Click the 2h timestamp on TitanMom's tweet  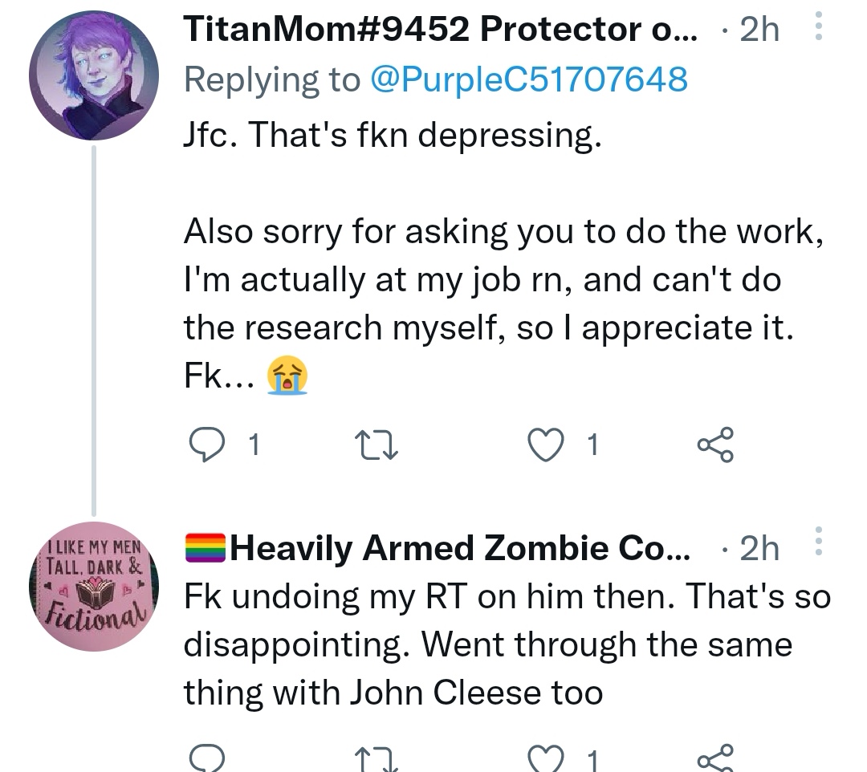[x=759, y=30]
